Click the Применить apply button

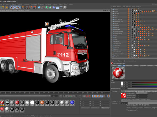(105, 108)
